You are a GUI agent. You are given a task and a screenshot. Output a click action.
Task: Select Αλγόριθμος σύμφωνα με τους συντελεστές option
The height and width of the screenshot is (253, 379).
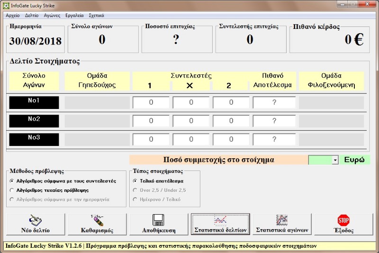tap(12, 181)
